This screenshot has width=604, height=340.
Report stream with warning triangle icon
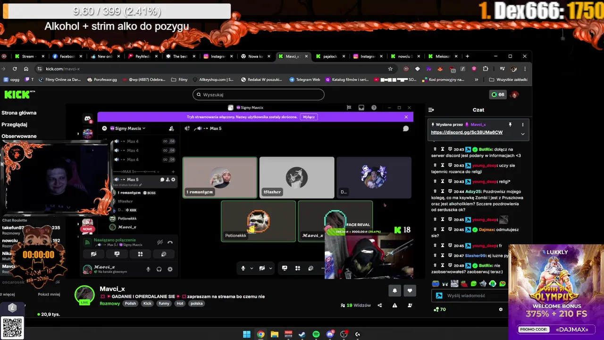click(394, 306)
